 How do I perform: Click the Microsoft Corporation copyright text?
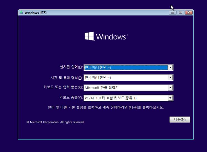[x=55, y=122]
